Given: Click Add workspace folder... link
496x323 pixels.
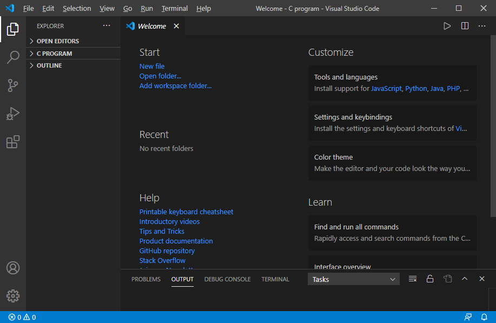Looking at the screenshot, I should tap(176, 85).
